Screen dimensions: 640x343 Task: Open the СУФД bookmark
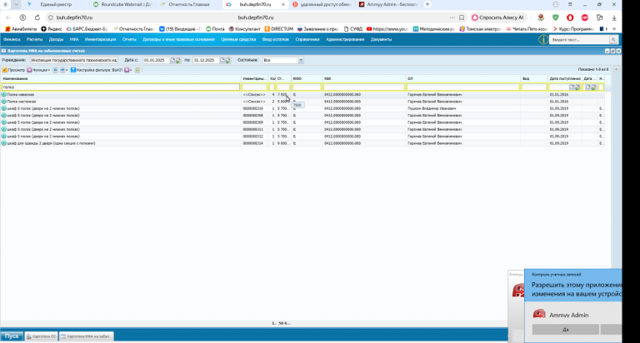point(353,29)
